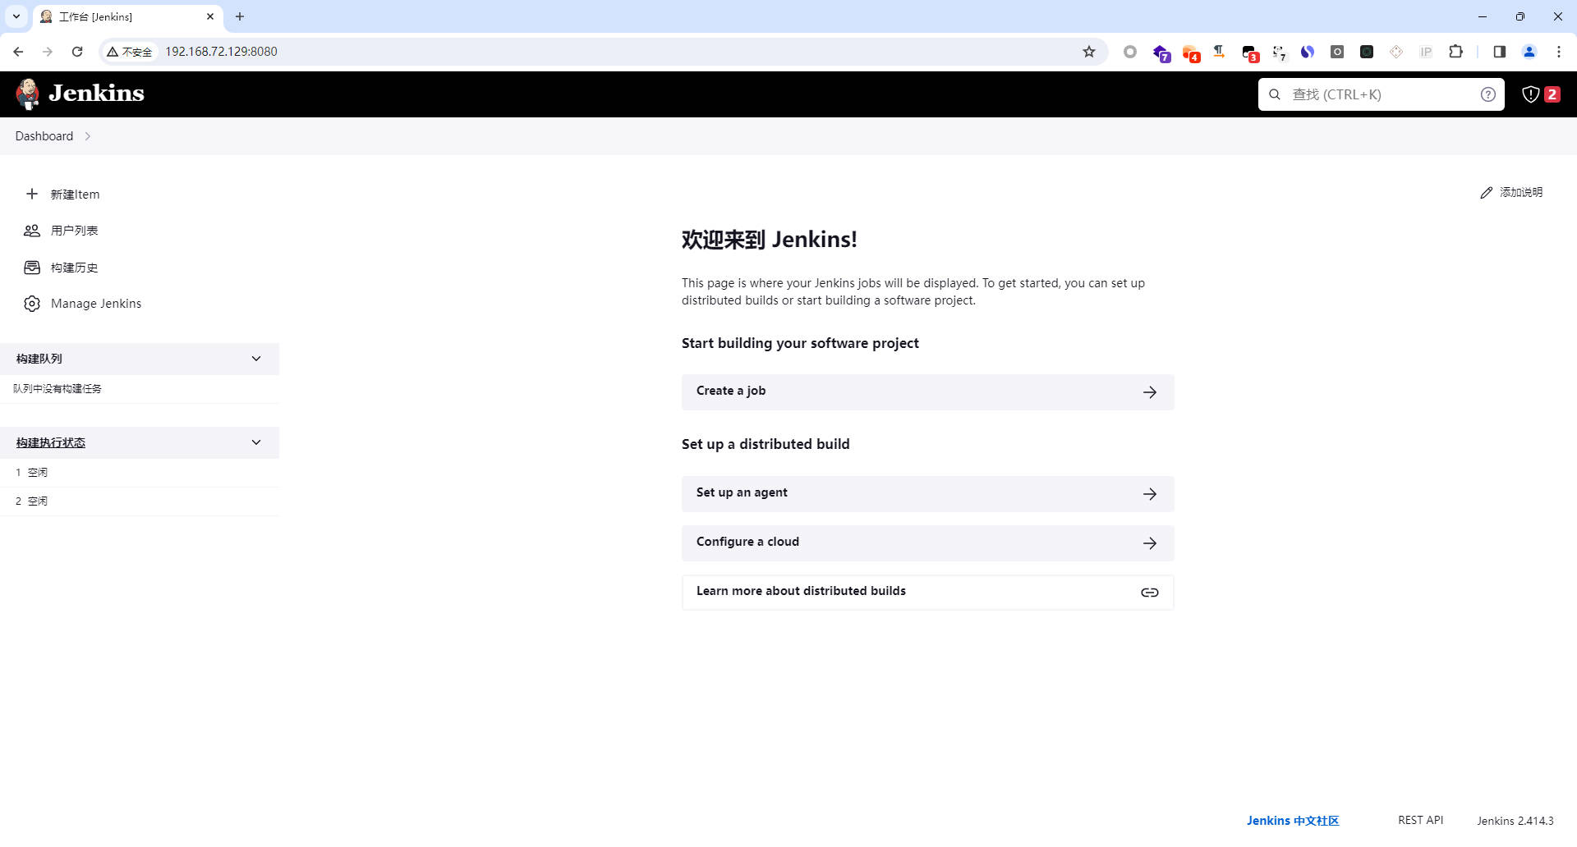Screen dimensions: 1577x847
Task: Open Learn more about distributed builds
Action: pos(927,593)
